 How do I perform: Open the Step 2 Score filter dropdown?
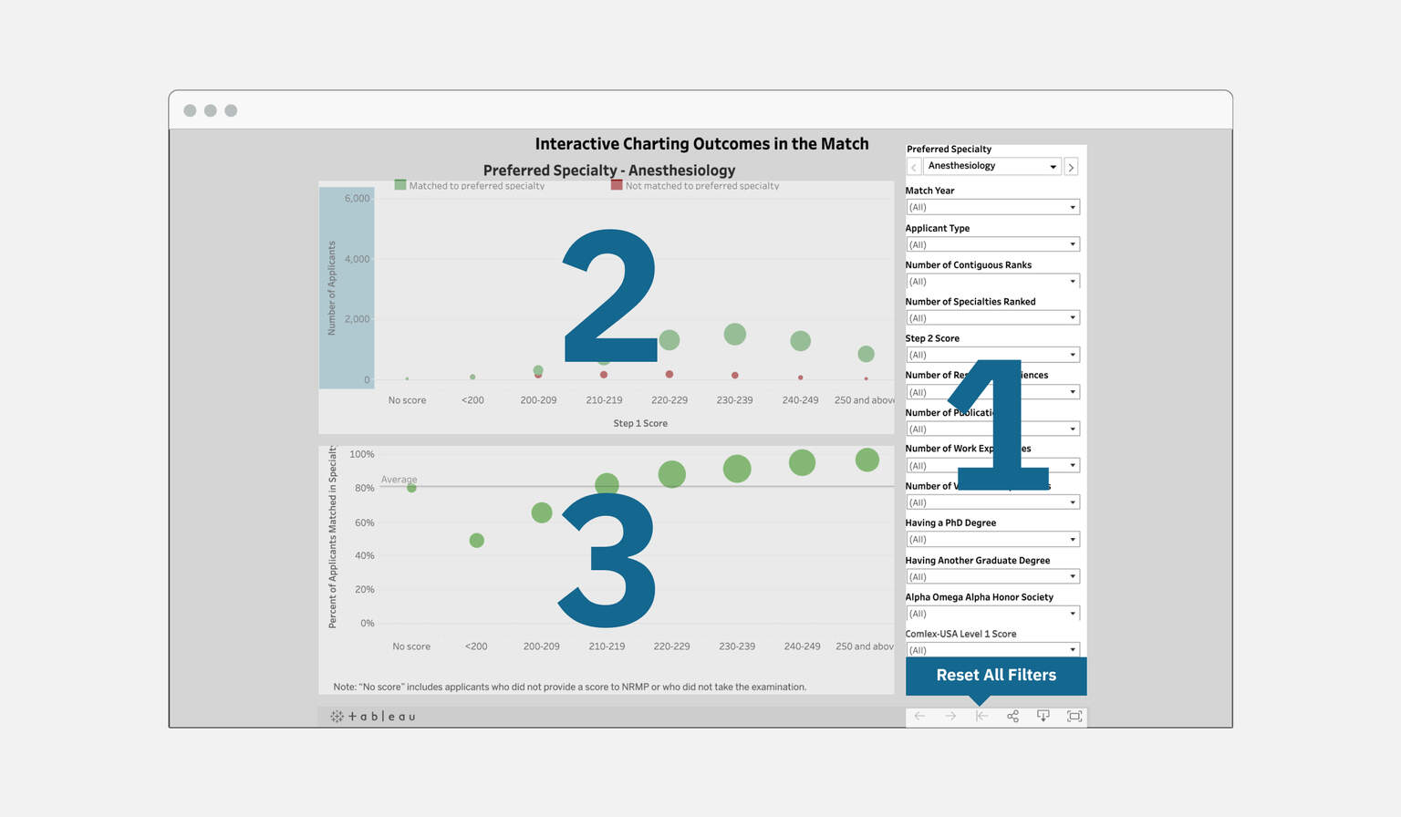pos(992,355)
